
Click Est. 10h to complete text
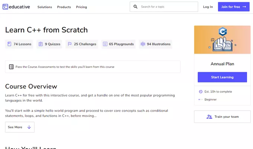[x=218, y=92]
